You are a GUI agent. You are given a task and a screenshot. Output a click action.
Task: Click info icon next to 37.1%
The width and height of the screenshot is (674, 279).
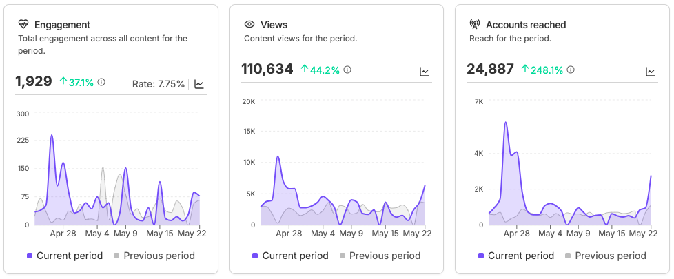tap(101, 82)
